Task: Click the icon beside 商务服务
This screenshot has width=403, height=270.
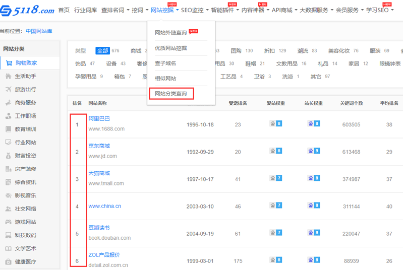Action: (x=9, y=103)
